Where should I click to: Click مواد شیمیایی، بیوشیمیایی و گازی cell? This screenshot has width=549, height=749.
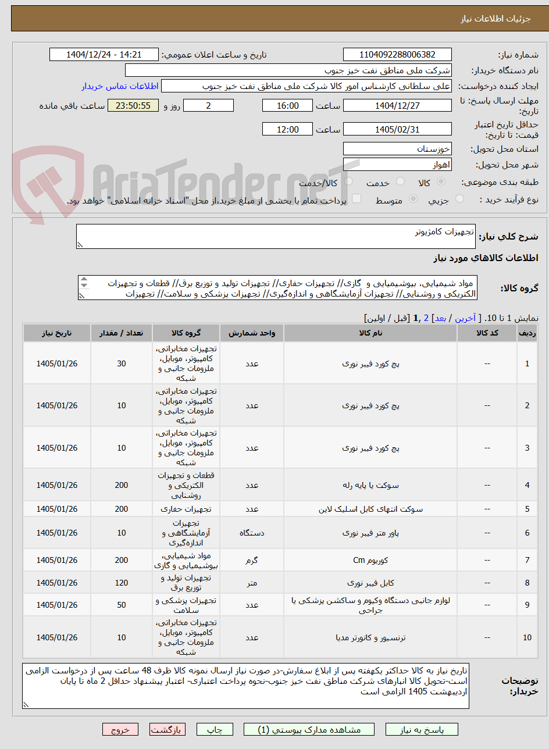(x=186, y=560)
